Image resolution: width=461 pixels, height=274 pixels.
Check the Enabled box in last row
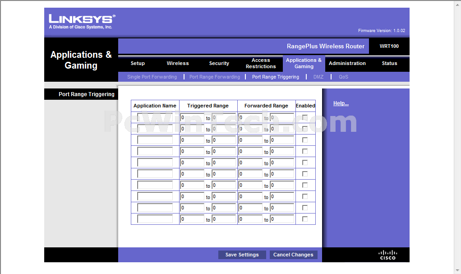[305, 219]
